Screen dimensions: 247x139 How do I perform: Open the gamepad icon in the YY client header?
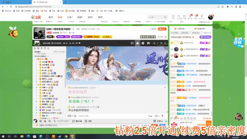tap(148, 43)
